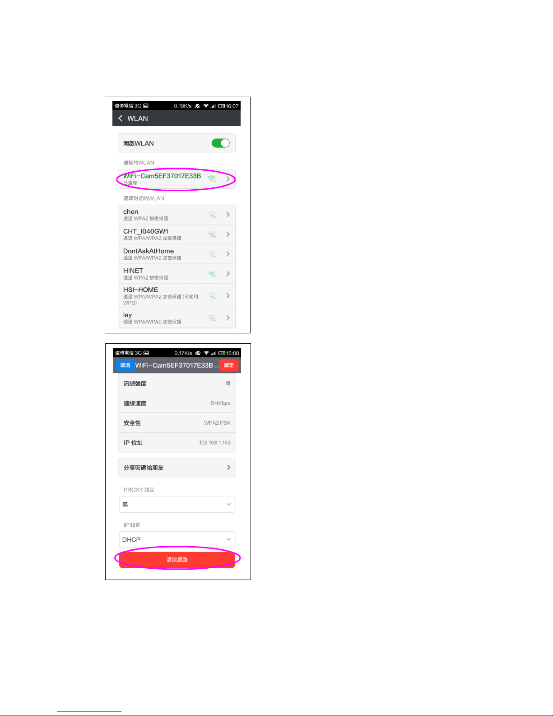Open details chevron for CHT_I040GW1
The image size is (553, 716).
tap(228, 234)
